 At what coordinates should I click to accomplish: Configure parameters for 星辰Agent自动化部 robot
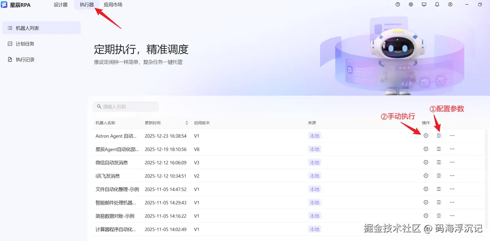439,149
